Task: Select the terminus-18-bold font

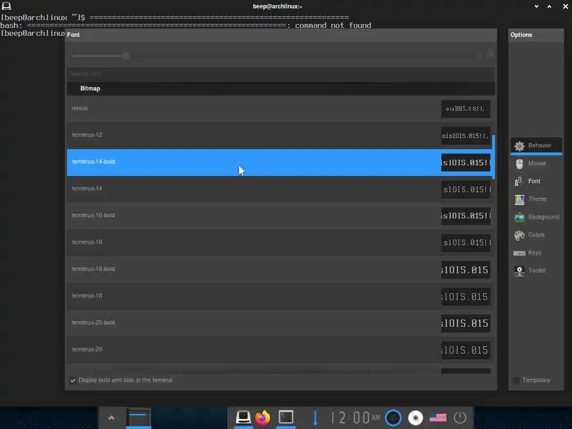Action: pyautogui.click(x=279, y=269)
